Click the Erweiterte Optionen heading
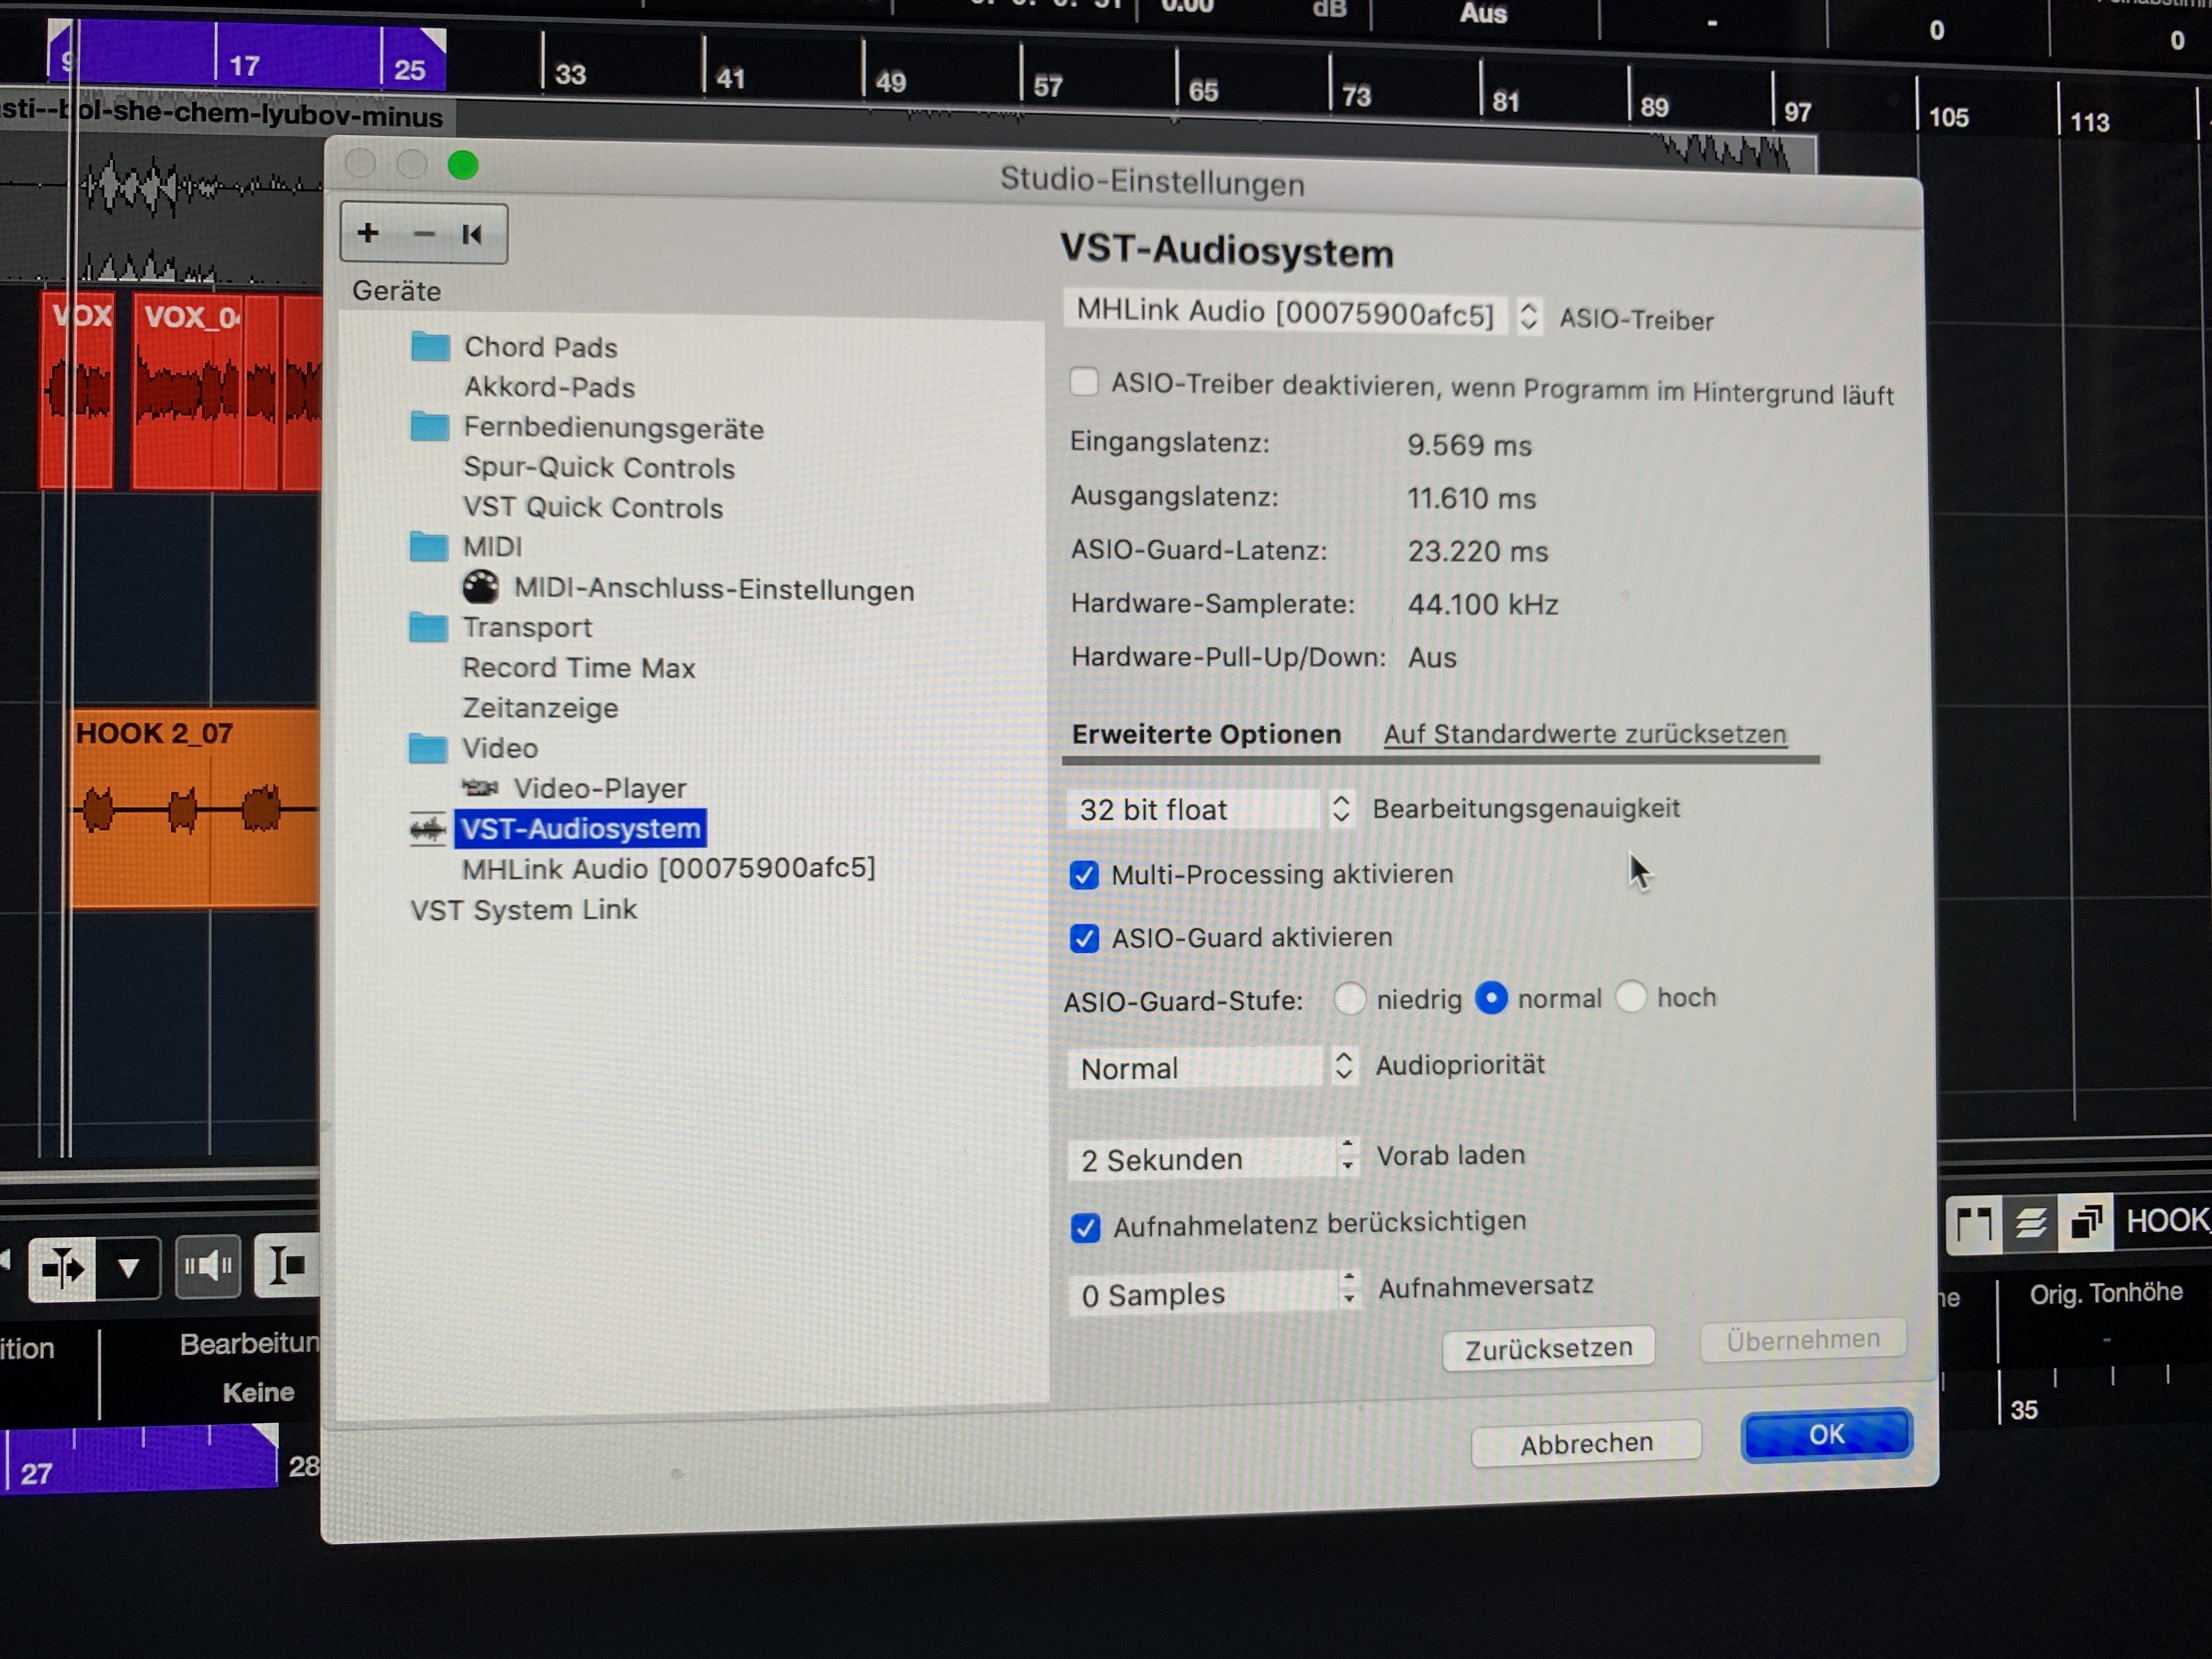The width and height of the screenshot is (2212, 1659). 1206,734
